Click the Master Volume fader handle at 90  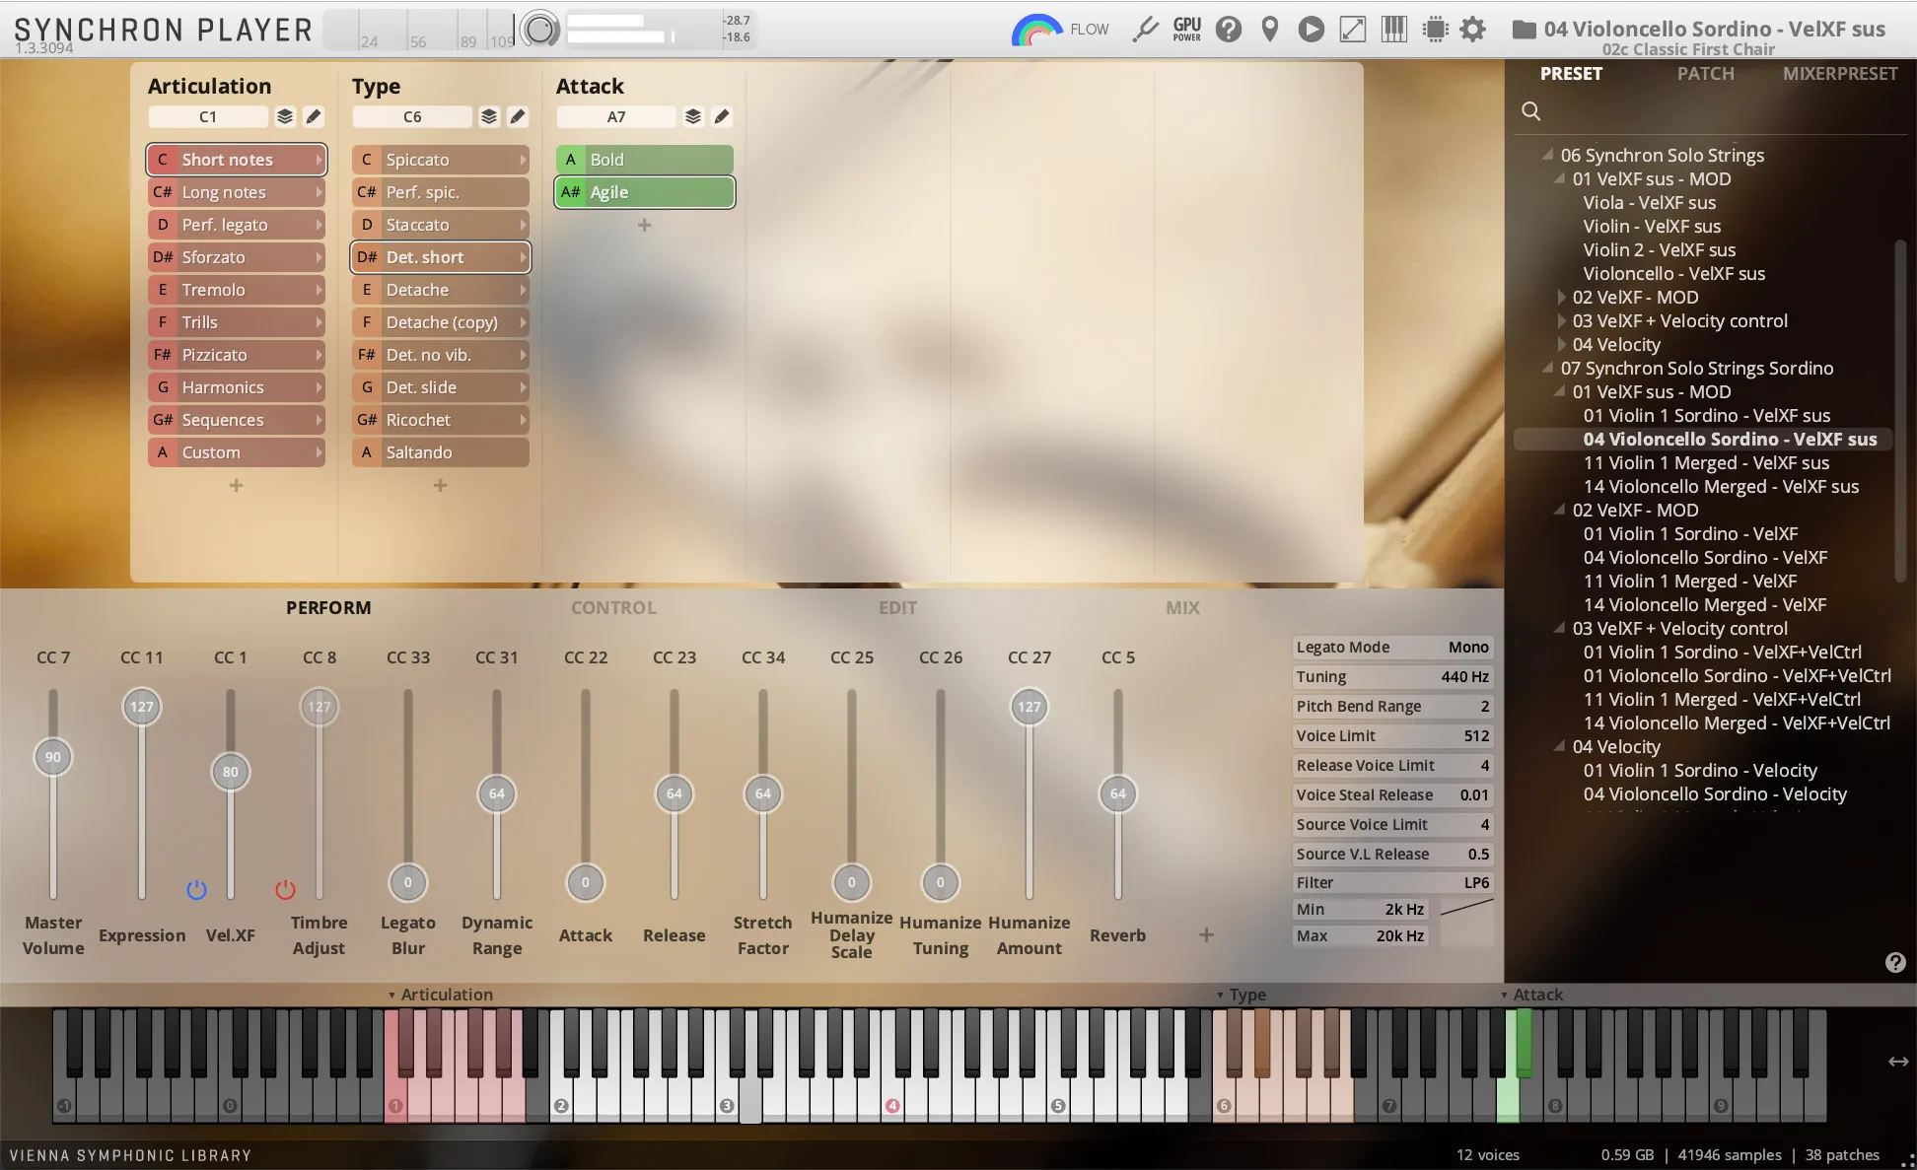pyautogui.click(x=53, y=757)
